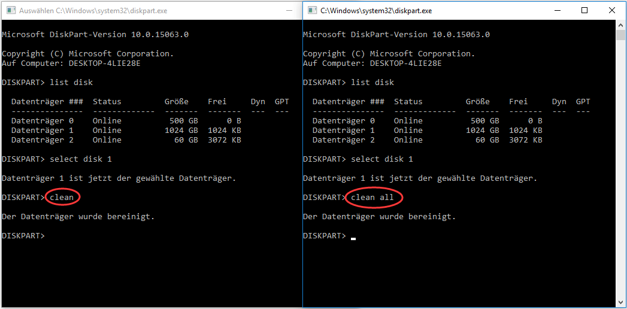Viewport: 627px width, 309px height.
Task: Click 'list disk' command in left console
Action: (x=71, y=82)
